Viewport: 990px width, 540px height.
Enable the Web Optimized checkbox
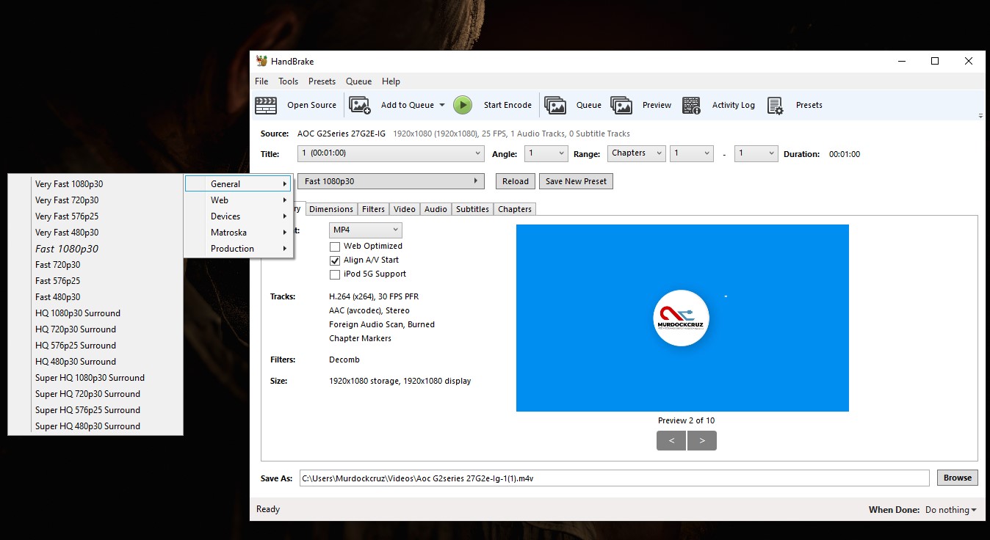point(335,247)
